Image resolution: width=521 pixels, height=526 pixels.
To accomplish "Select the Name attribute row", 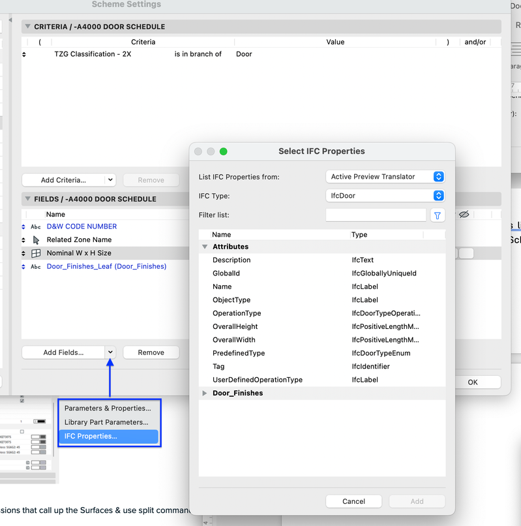I will coord(322,286).
